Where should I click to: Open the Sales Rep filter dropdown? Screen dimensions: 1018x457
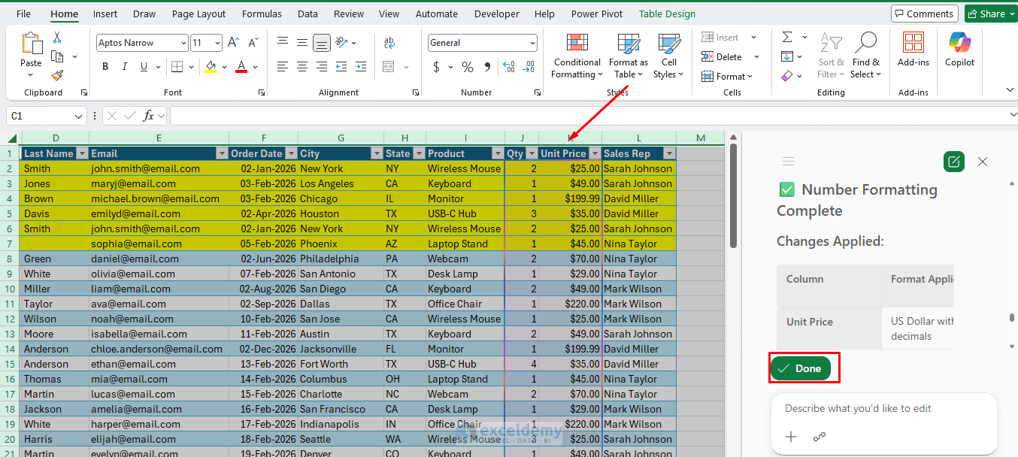669,153
